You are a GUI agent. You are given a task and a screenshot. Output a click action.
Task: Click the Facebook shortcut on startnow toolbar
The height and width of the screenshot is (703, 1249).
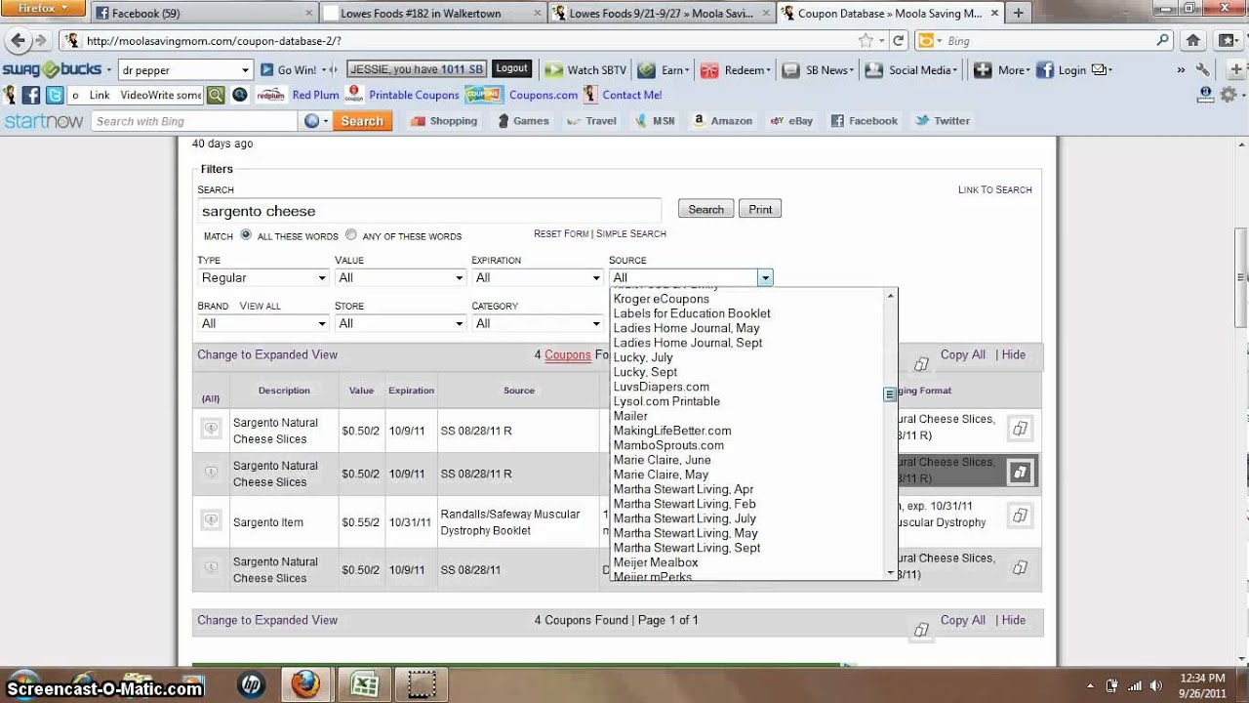(864, 121)
